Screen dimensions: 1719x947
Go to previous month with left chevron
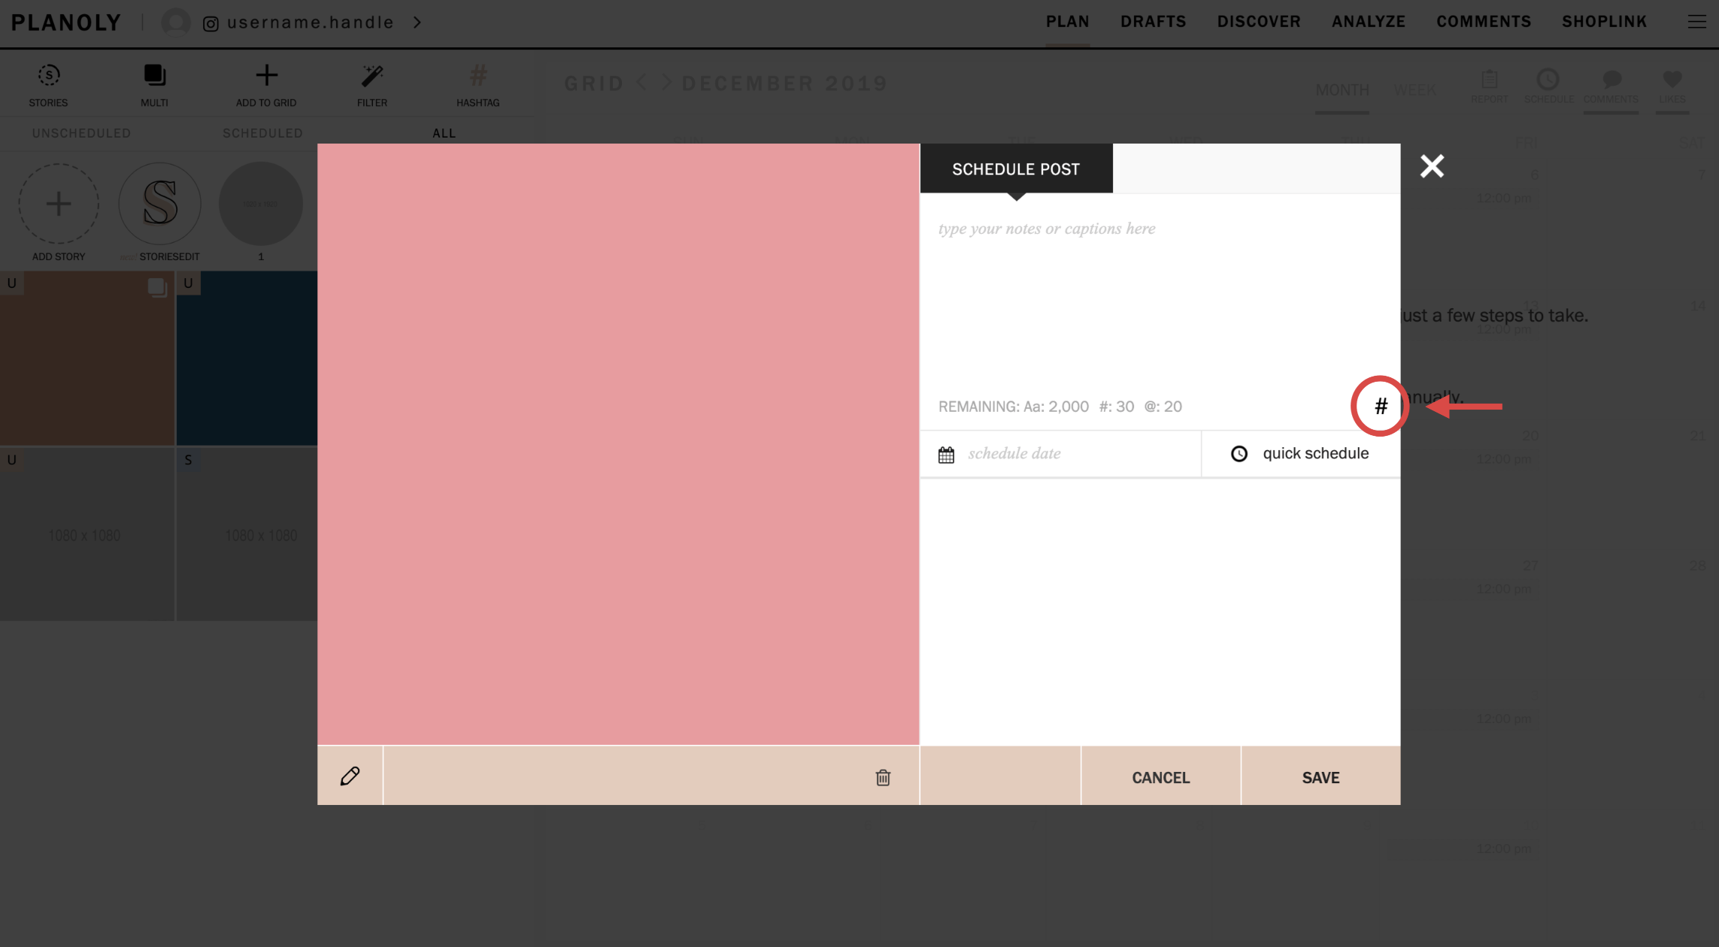click(641, 82)
